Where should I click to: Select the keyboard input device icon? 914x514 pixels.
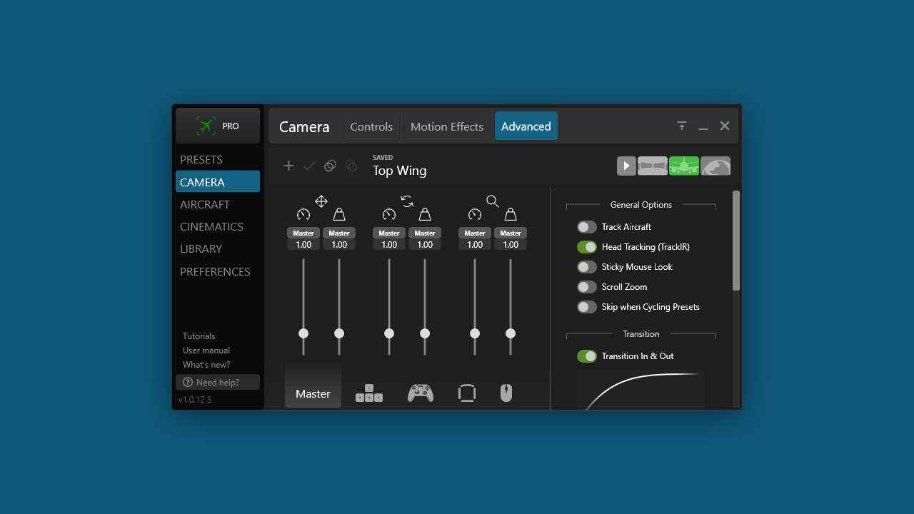click(369, 393)
